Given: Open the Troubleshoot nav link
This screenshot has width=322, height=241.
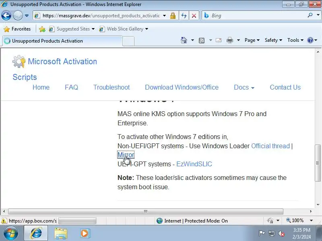Looking at the screenshot, I should [x=111, y=87].
